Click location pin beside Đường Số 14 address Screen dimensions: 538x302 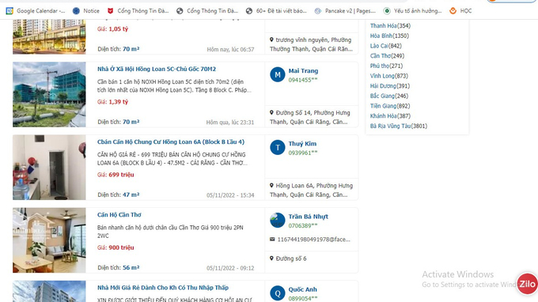[x=271, y=112]
